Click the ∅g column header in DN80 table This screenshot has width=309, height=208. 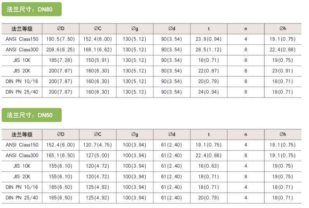(135, 29)
